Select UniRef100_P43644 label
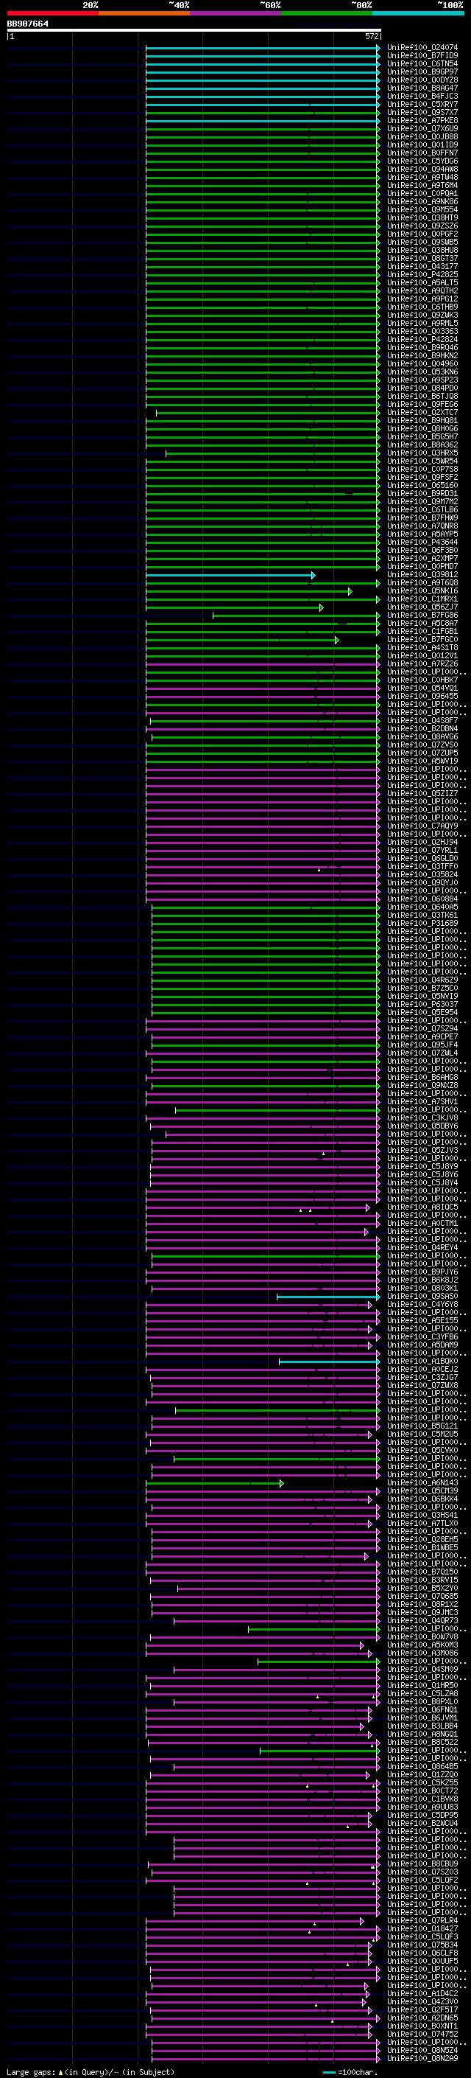The width and height of the screenshot is (471, 2078). coord(422,542)
